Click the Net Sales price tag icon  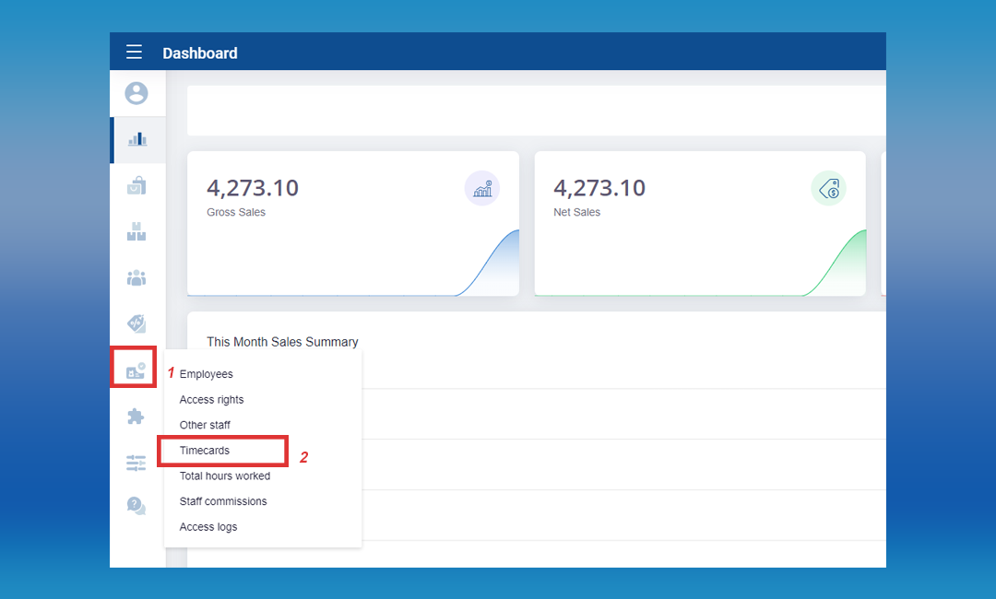tap(828, 189)
